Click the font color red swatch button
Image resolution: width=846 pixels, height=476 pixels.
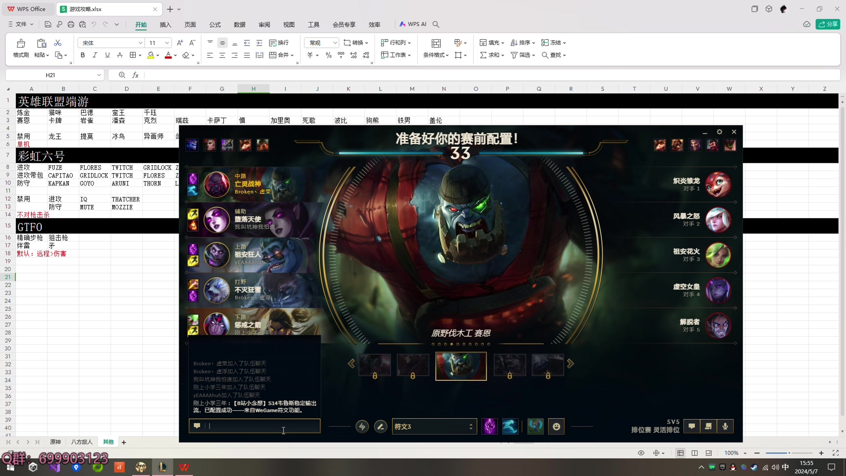[x=168, y=55]
